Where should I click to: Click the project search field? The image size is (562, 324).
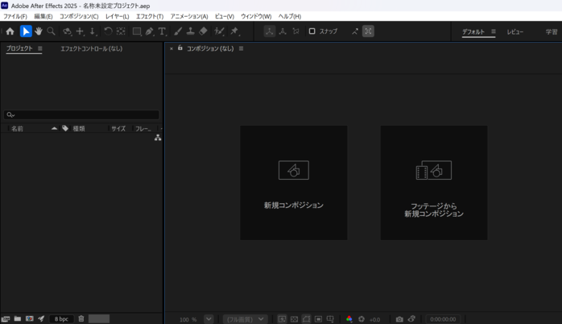tap(81, 114)
